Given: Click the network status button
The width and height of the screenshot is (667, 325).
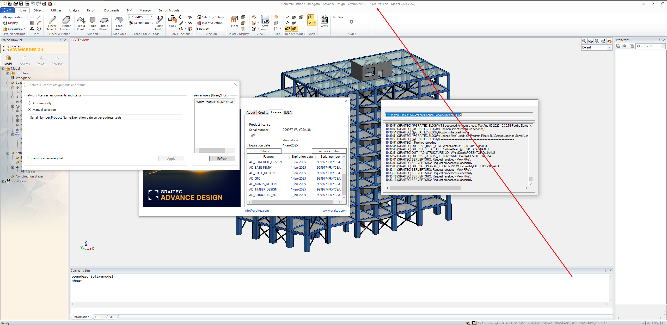Looking at the screenshot, I should pyautogui.click(x=329, y=151).
